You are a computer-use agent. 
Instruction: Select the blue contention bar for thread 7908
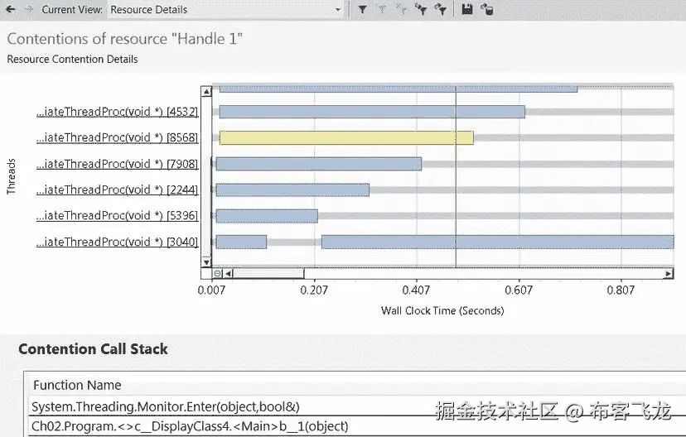point(319,164)
